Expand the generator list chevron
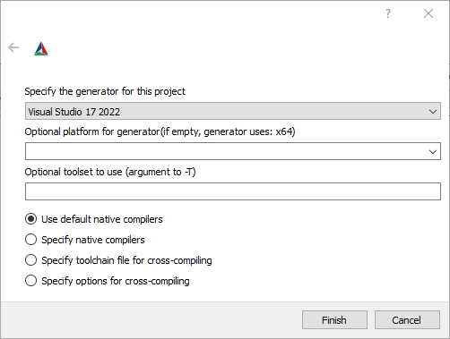 [433, 112]
